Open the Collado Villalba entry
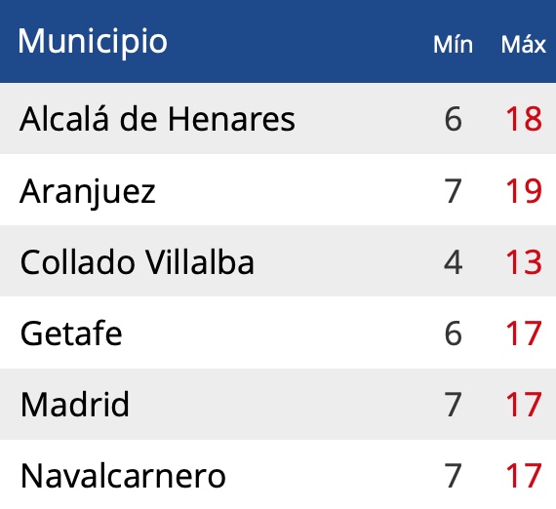 tap(138, 262)
